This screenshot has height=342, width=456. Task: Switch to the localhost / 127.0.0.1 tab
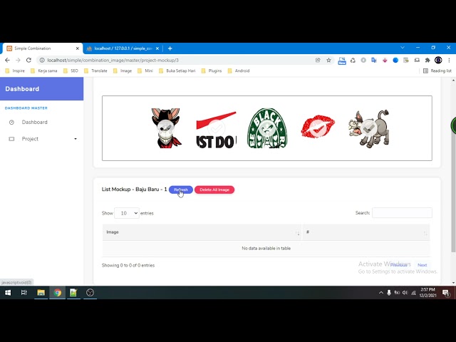(x=123, y=48)
